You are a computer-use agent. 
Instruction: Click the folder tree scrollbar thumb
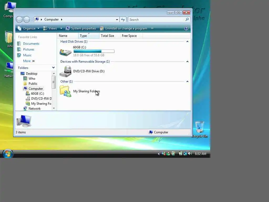pos(54,82)
